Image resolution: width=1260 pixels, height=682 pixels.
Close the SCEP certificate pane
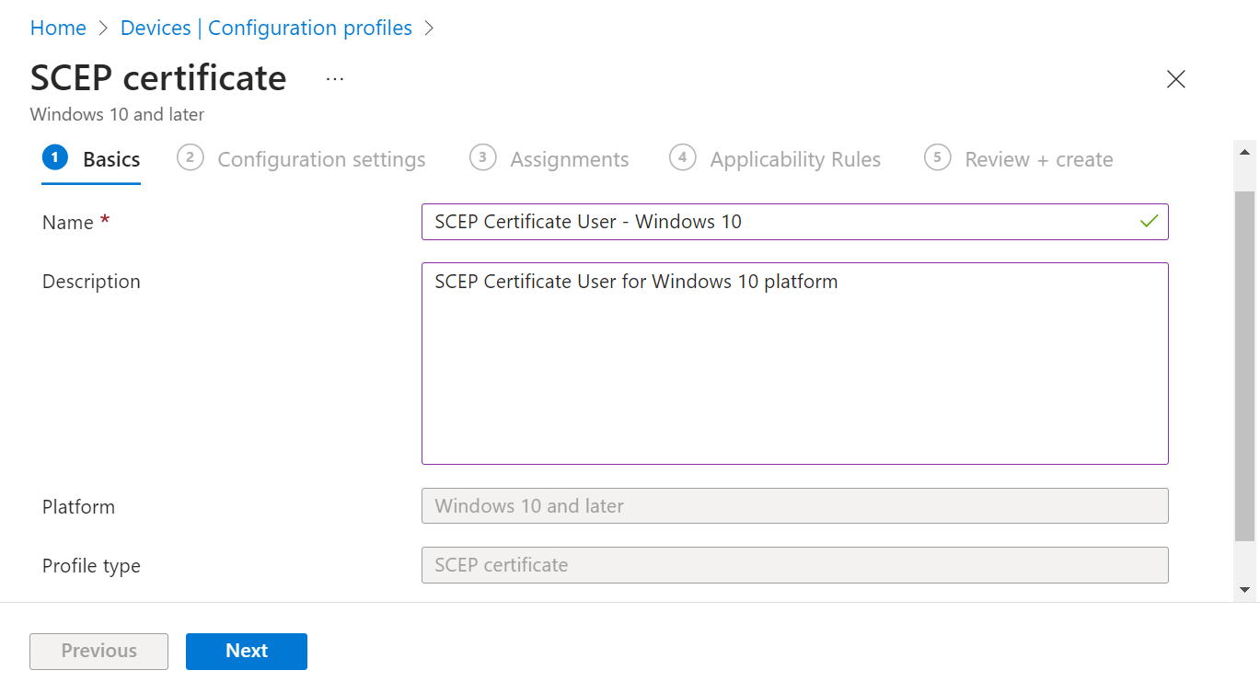(1175, 79)
